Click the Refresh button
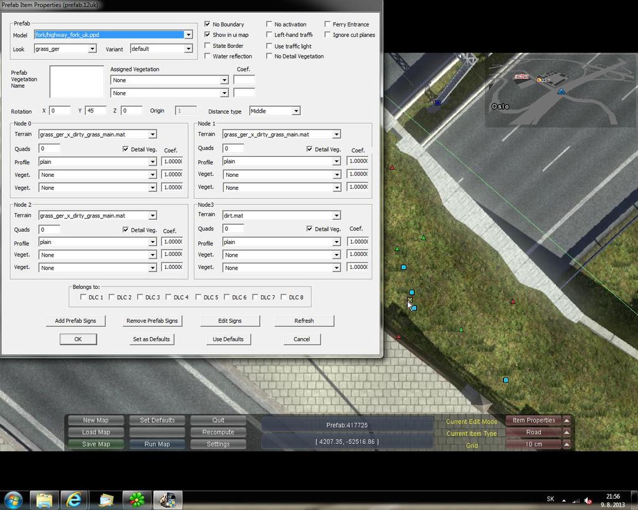Viewport: 638px width, 510px height. [x=304, y=321]
